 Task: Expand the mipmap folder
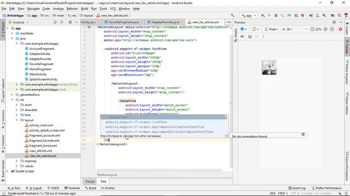17,161
